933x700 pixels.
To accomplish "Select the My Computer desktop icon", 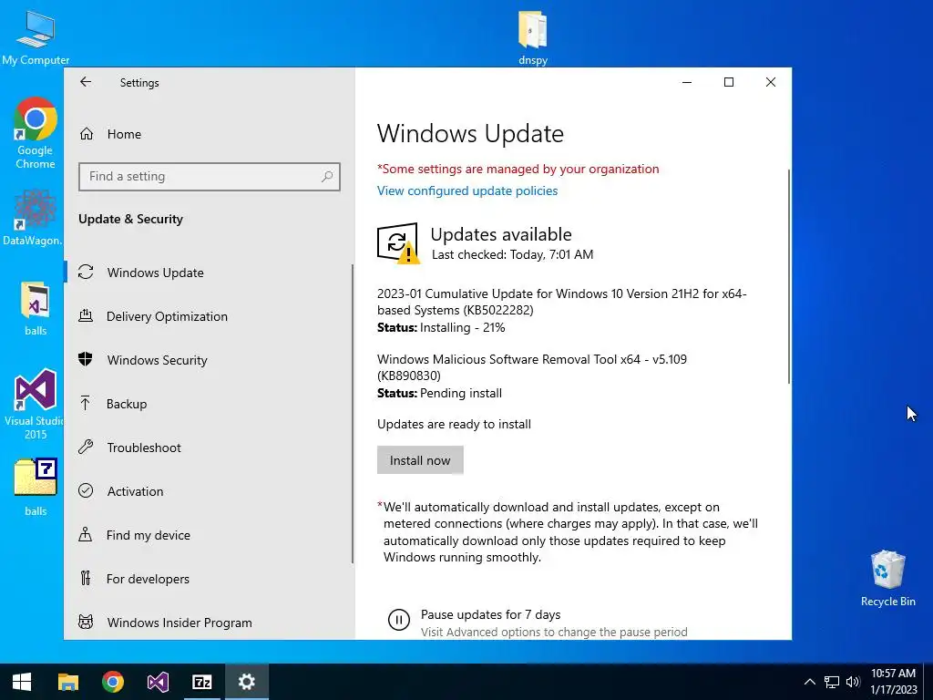I will (36, 38).
